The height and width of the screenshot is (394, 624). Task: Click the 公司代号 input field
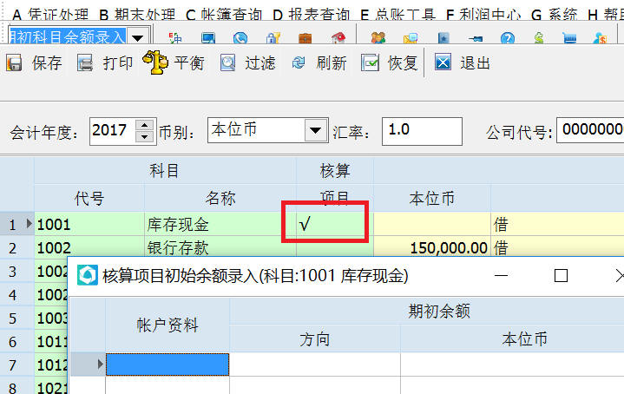[590, 129]
